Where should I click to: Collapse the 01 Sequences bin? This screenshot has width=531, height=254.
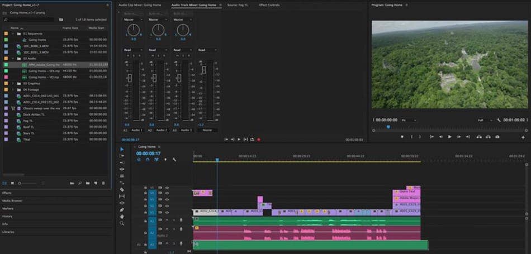click(13, 33)
